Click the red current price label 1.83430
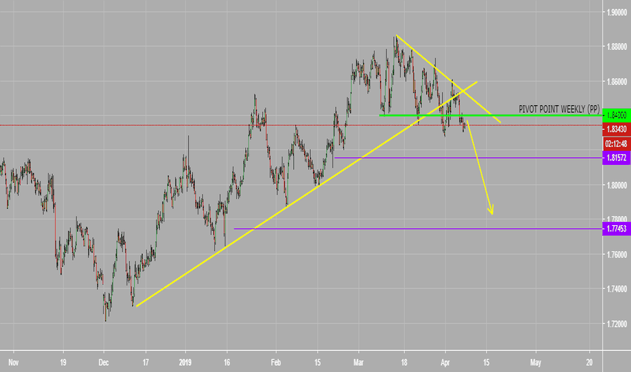The image size is (631, 372). click(617, 129)
